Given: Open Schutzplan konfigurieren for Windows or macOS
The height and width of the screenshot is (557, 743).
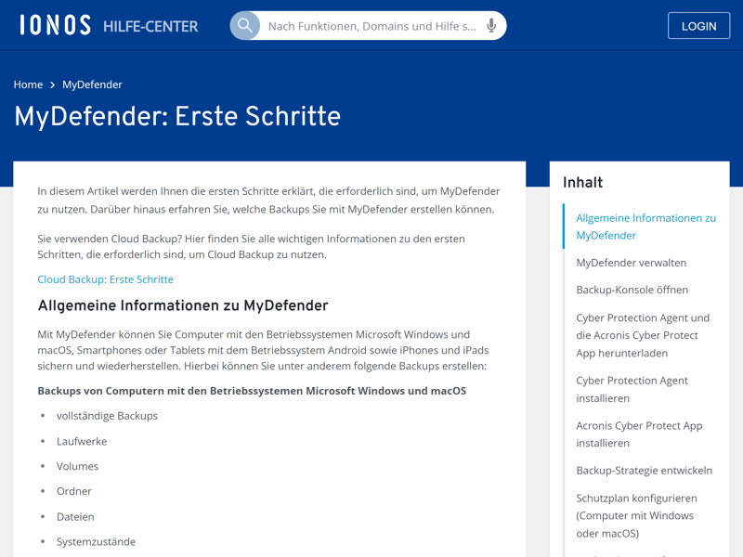Looking at the screenshot, I should click(635, 515).
